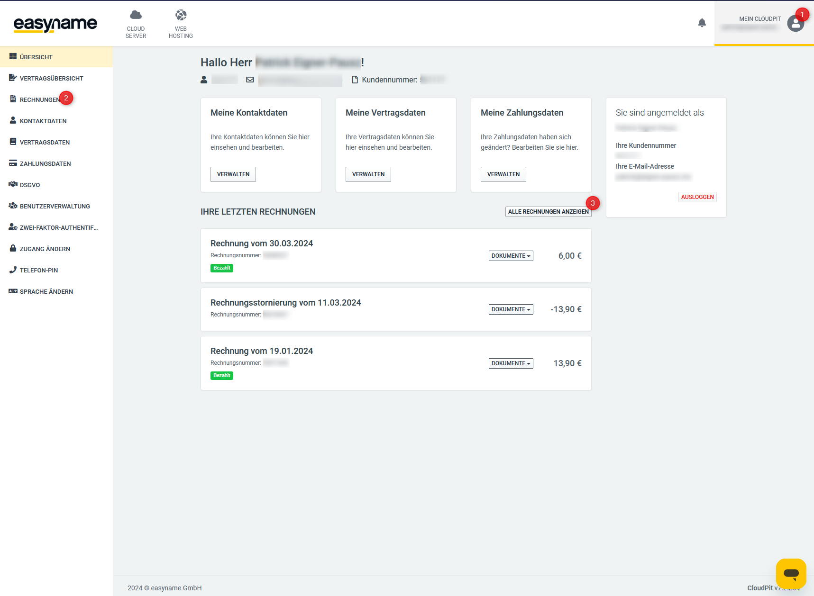Screen dimensions: 814x596
Task: Click the notification bell icon
Action: pyautogui.click(x=702, y=23)
